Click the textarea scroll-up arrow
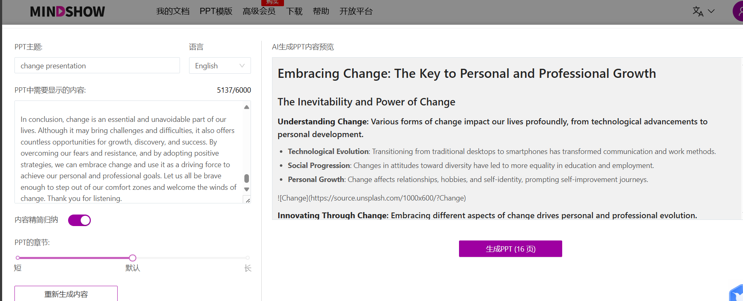This screenshot has width=743, height=301. pos(246,107)
